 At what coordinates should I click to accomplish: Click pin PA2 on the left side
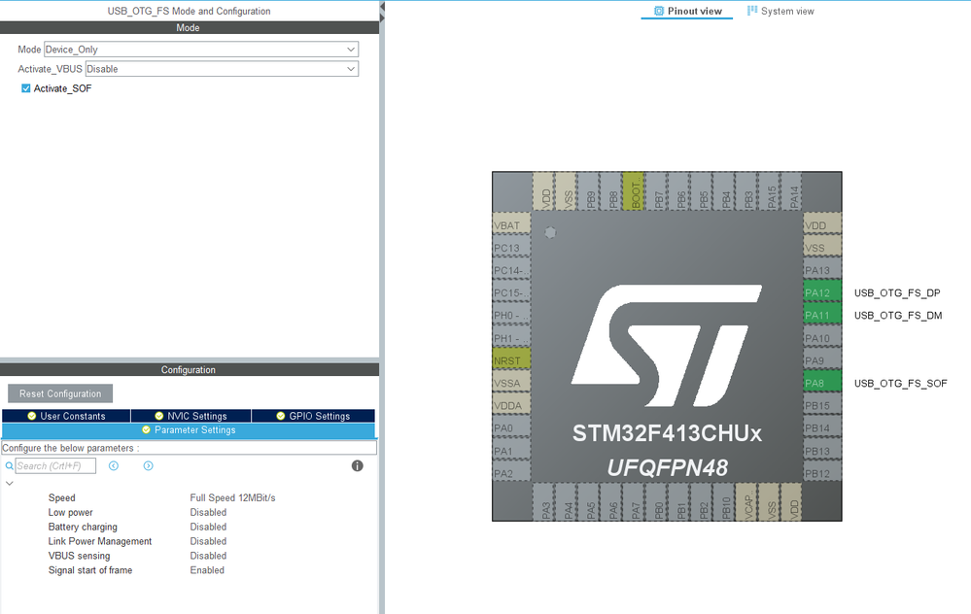511,473
